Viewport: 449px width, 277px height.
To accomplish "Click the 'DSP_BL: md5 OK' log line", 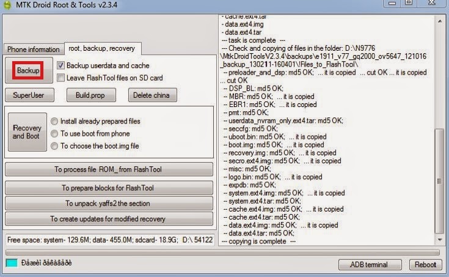I will click(254, 89).
